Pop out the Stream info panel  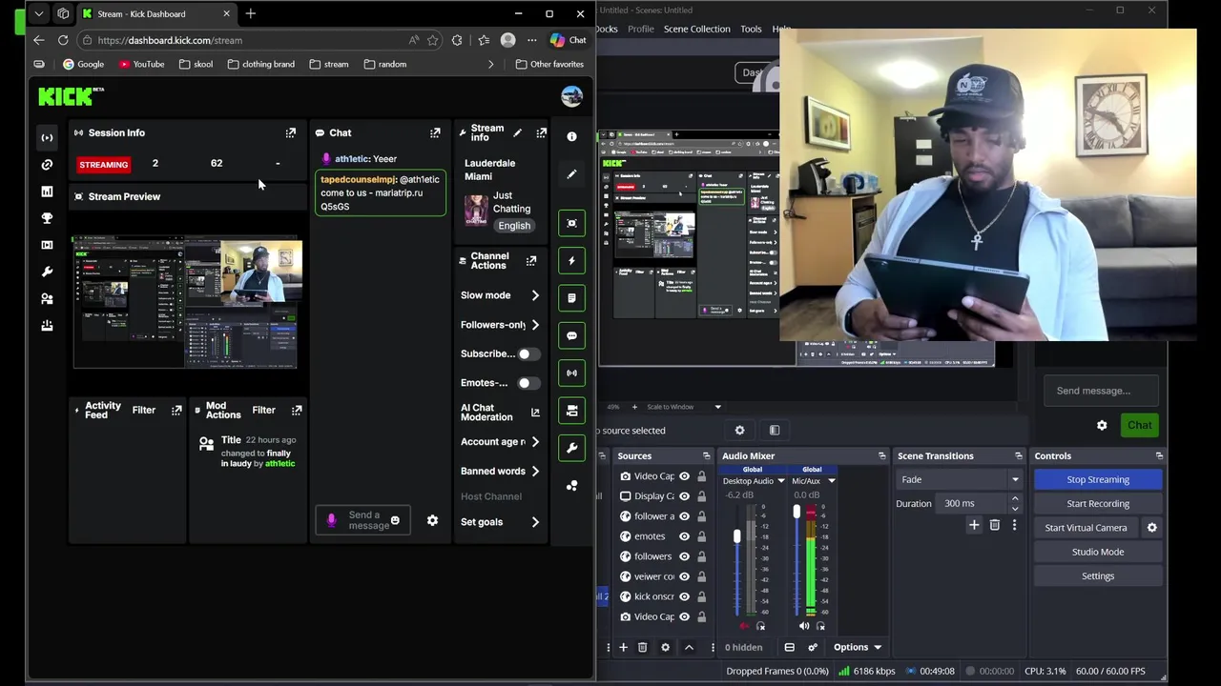541,132
